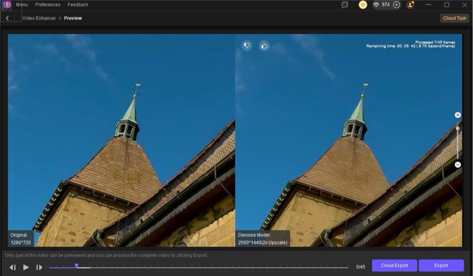473x276 pixels.
Task: Step forward one frame in preview
Action: (x=39, y=267)
